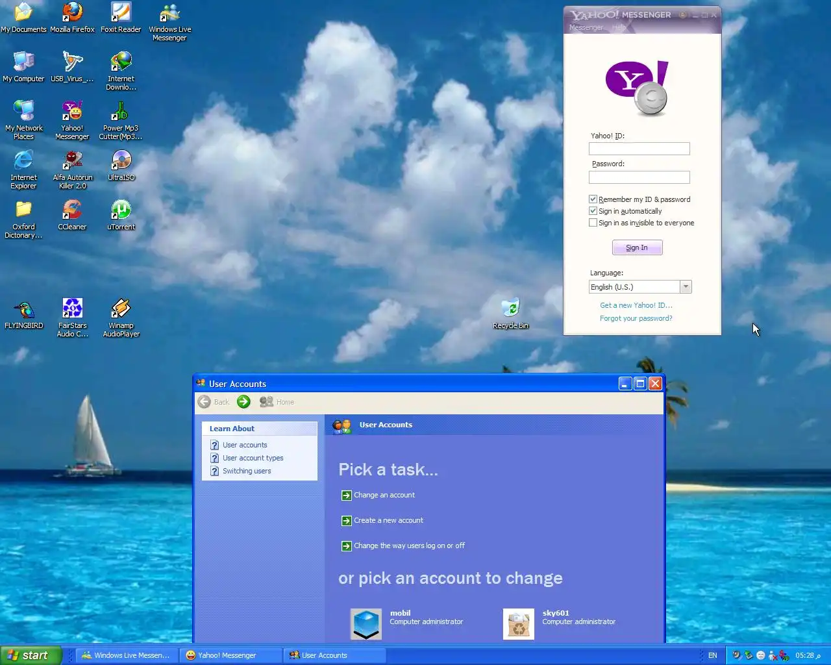This screenshot has width=831, height=665.
Task: Open the Messenger menu in Yahoo Messenger
Action: coord(586,27)
